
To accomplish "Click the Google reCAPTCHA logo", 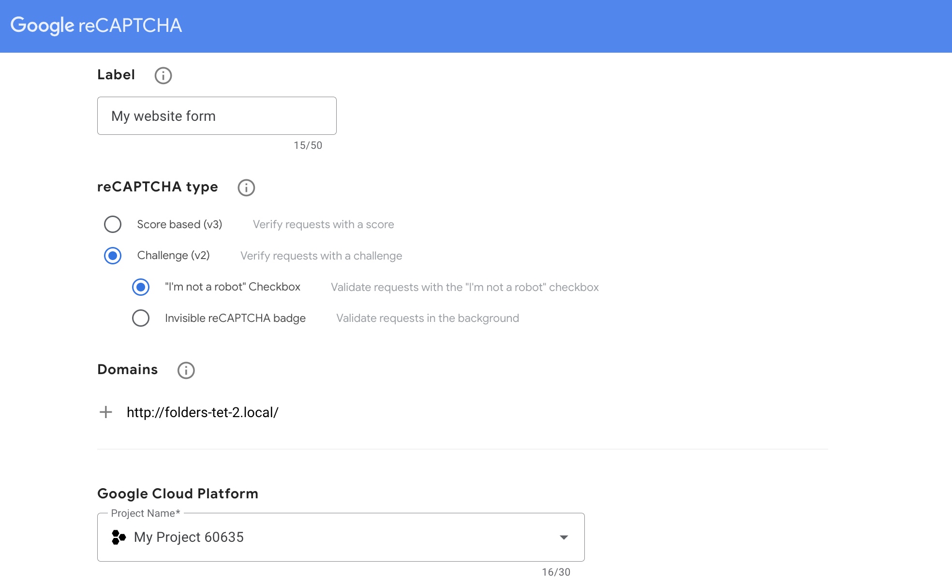I will (x=96, y=25).
